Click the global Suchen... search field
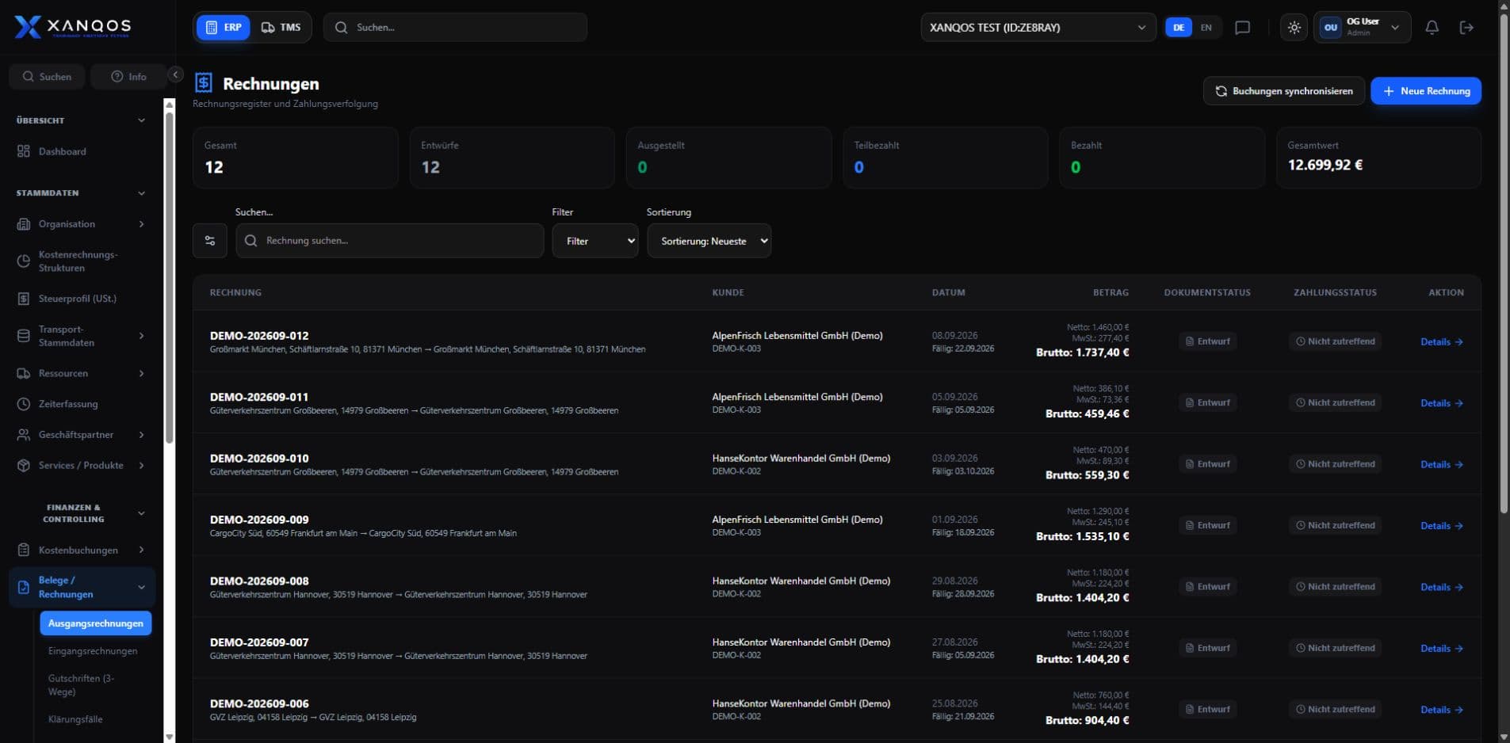1510x743 pixels. (x=456, y=28)
